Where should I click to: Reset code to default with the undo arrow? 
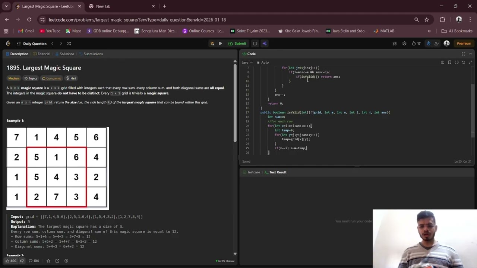pyautogui.click(x=463, y=62)
